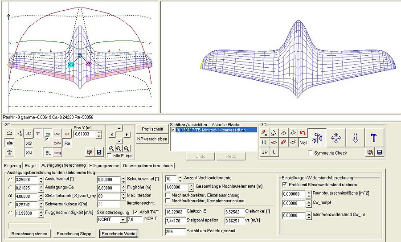The image size is (401, 242).
Task: Toggle the Re display button
Action: (67, 143)
